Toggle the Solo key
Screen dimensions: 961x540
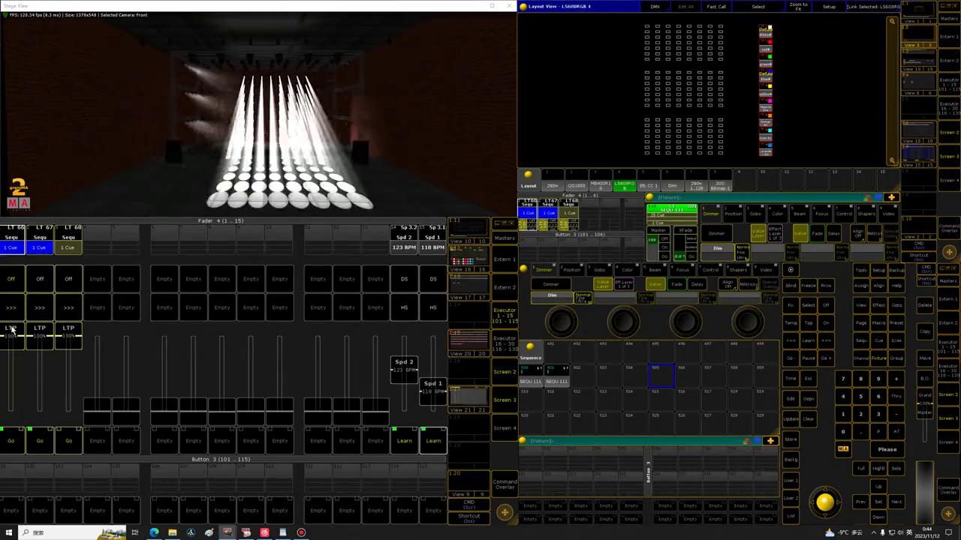(896, 468)
